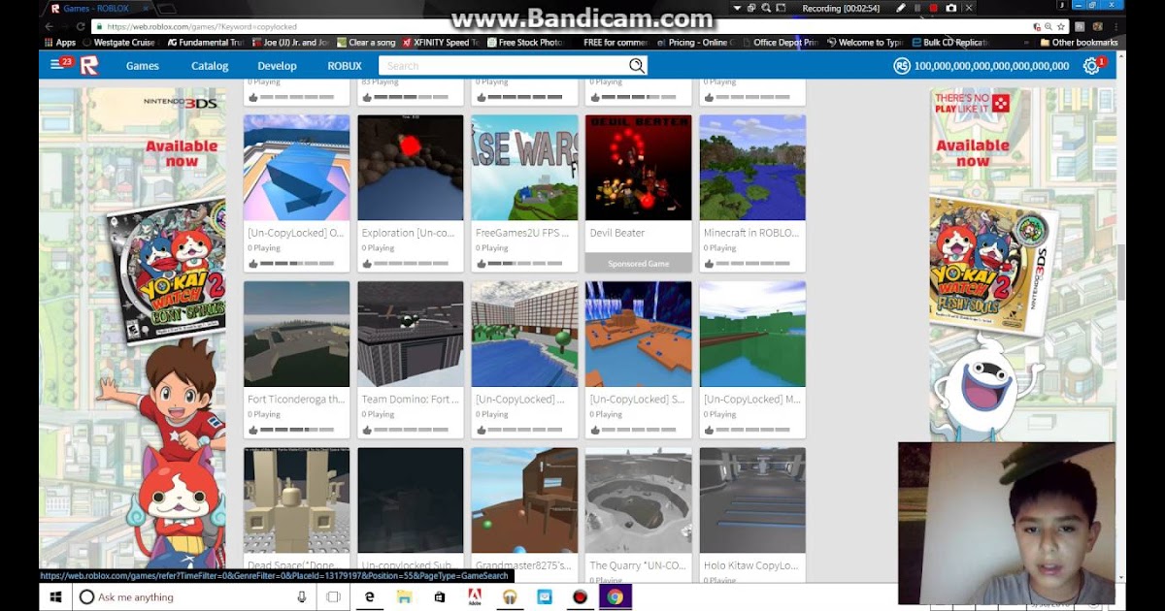Open the headphones music app on taskbar

coord(509,597)
